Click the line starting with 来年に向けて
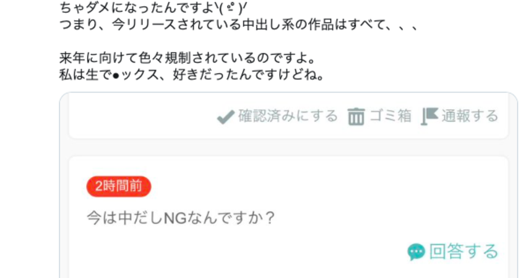526x278 pixels. click(187, 58)
